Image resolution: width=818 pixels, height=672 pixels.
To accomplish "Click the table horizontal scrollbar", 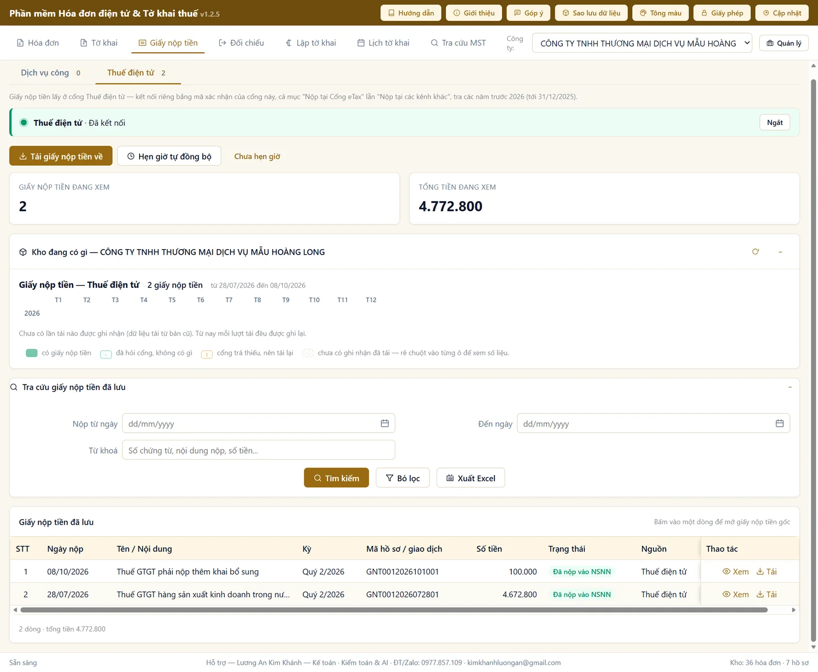I will coord(394,610).
